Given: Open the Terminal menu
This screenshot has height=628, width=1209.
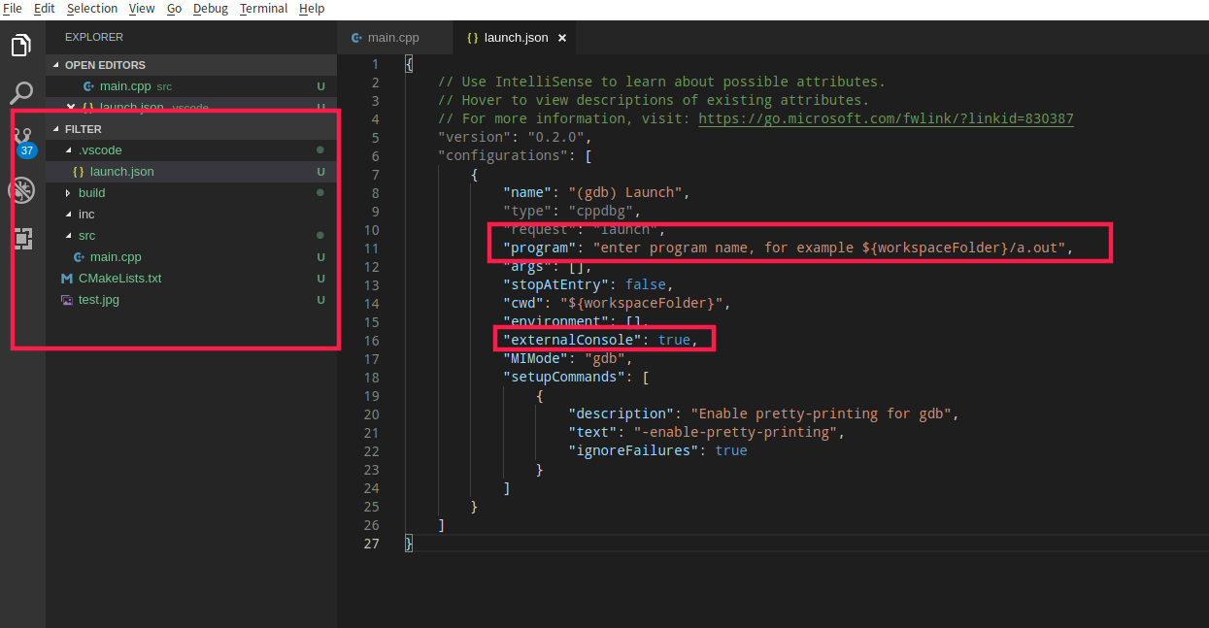Looking at the screenshot, I should coord(263,9).
